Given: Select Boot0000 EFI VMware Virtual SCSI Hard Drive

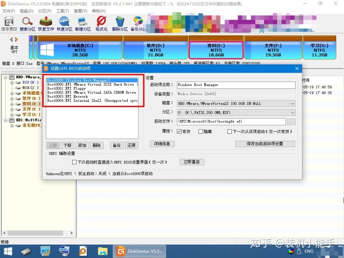Looking at the screenshot, I should tap(92, 85).
